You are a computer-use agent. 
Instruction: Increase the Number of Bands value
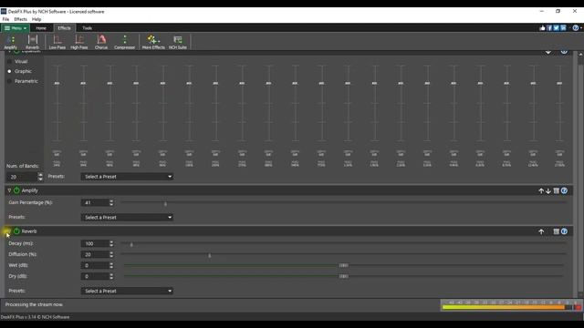point(40,174)
